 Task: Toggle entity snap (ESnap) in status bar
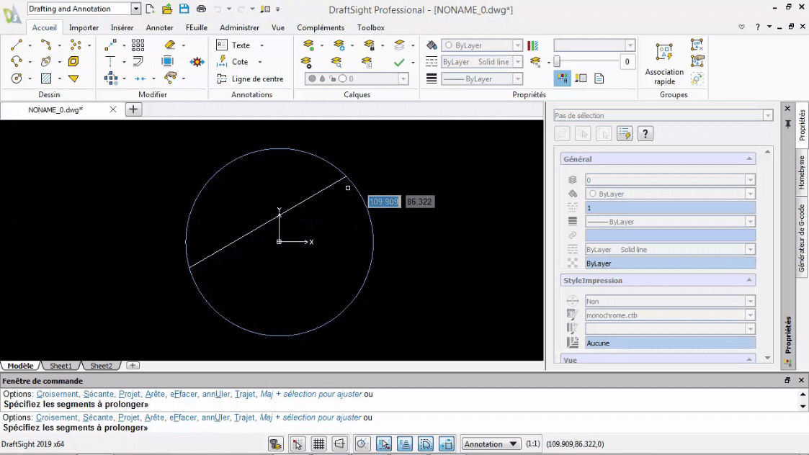click(383, 443)
